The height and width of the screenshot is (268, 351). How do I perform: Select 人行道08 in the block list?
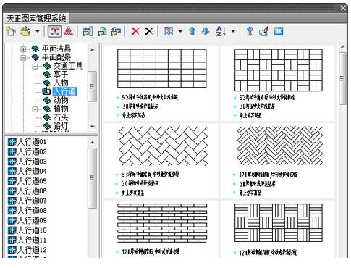[32, 211]
